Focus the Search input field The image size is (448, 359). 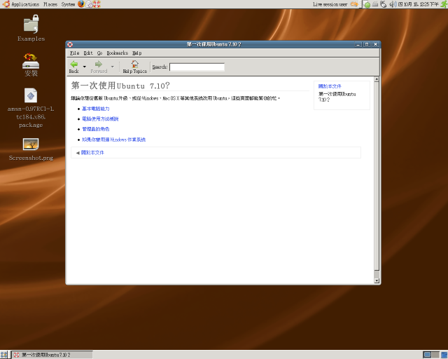197,67
